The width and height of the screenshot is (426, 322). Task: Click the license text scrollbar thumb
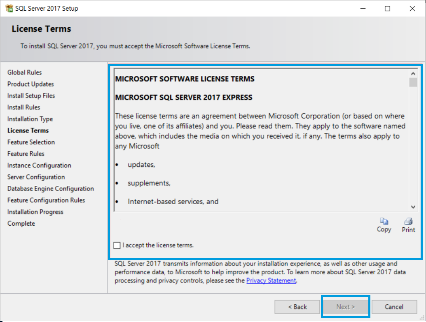413,82
